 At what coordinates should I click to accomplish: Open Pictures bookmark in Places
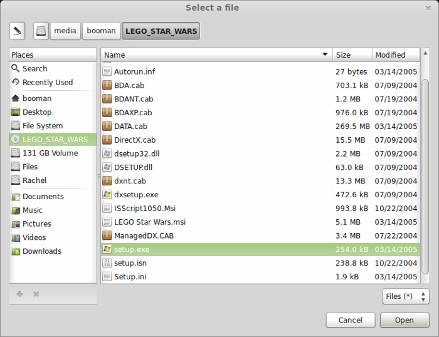click(53, 224)
